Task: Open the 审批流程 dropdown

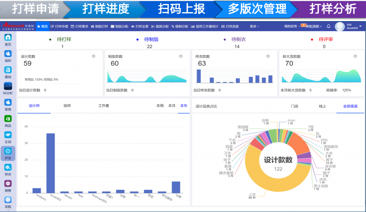Action: pos(314,26)
